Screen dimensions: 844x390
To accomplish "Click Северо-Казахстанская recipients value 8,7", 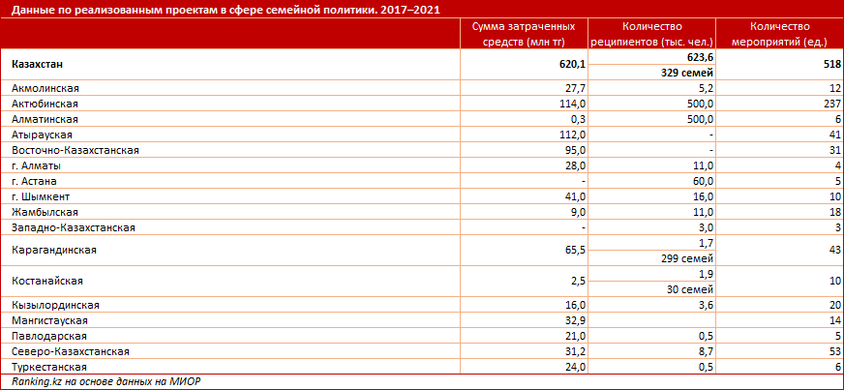I will click(707, 352).
